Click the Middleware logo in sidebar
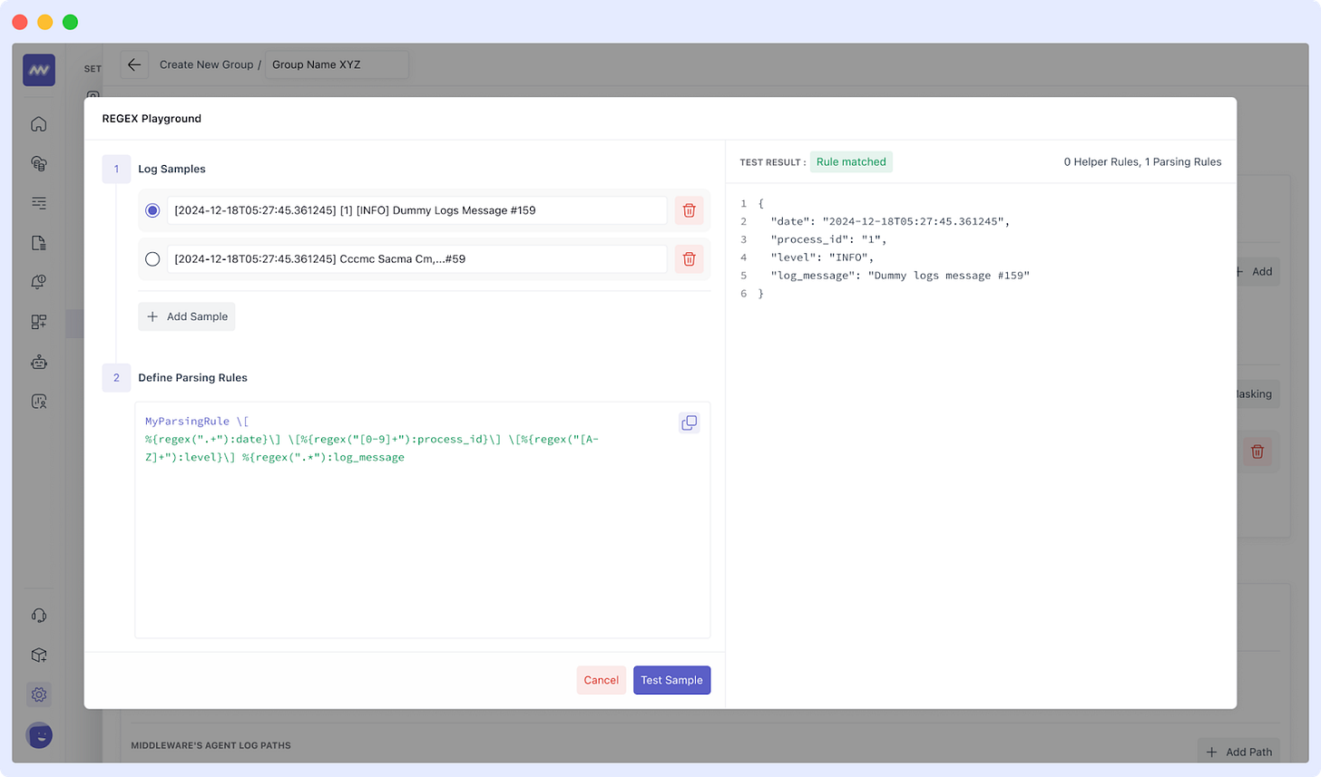1321x777 pixels. point(39,70)
